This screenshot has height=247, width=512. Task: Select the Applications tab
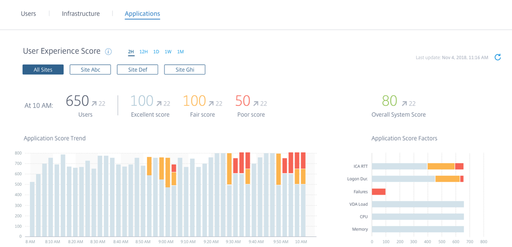coord(142,14)
